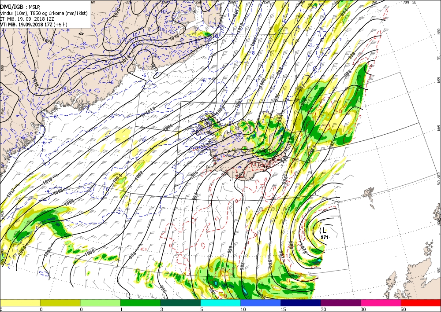Click the '0W' longitude label

click(374, 2)
